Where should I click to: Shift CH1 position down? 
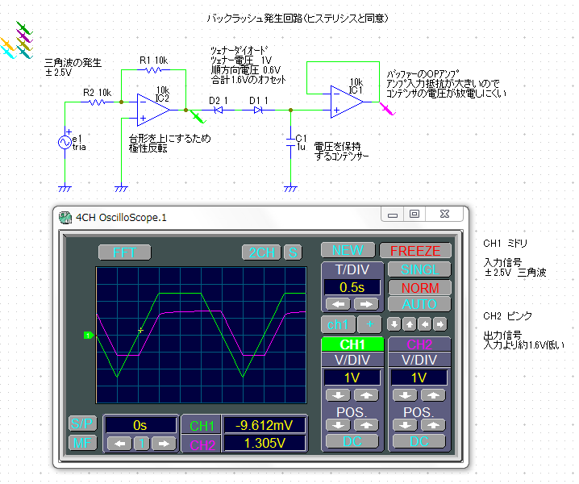coord(338,425)
